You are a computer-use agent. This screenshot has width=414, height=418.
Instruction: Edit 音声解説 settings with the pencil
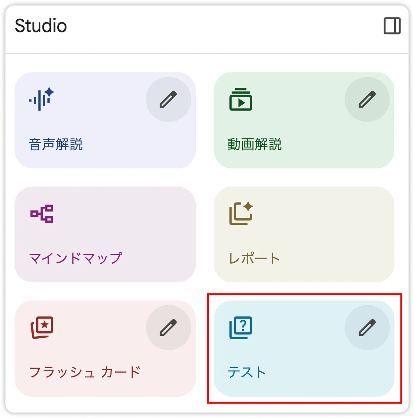(168, 99)
